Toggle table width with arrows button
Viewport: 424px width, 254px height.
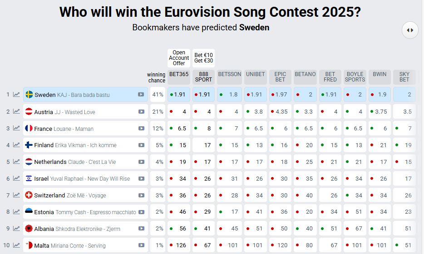coord(410,30)
